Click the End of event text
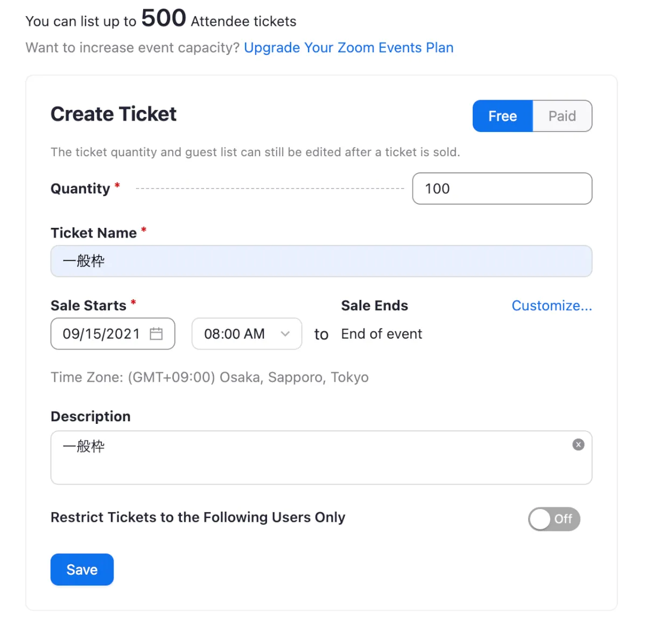Screen dimensions: 646x628 coord(381,334)
